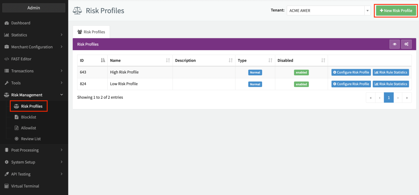This screenshot has height=195, width=419.
Task: Click the FAST Editor code icon
Action: 7,59
